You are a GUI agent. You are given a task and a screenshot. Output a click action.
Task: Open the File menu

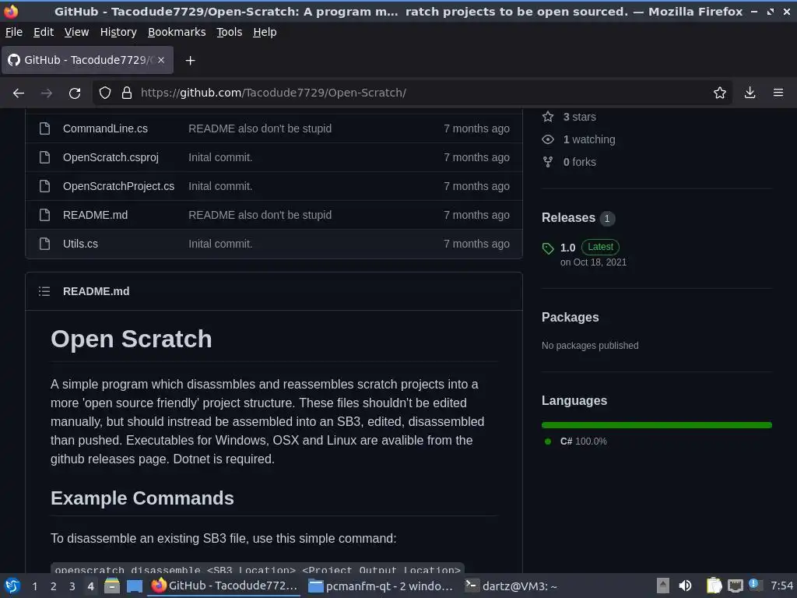(x=14, y=32)
